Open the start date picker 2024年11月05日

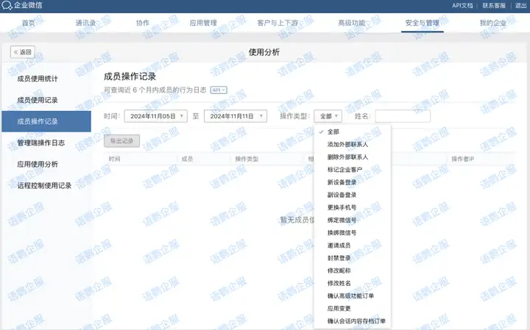[x=155, y=116]
